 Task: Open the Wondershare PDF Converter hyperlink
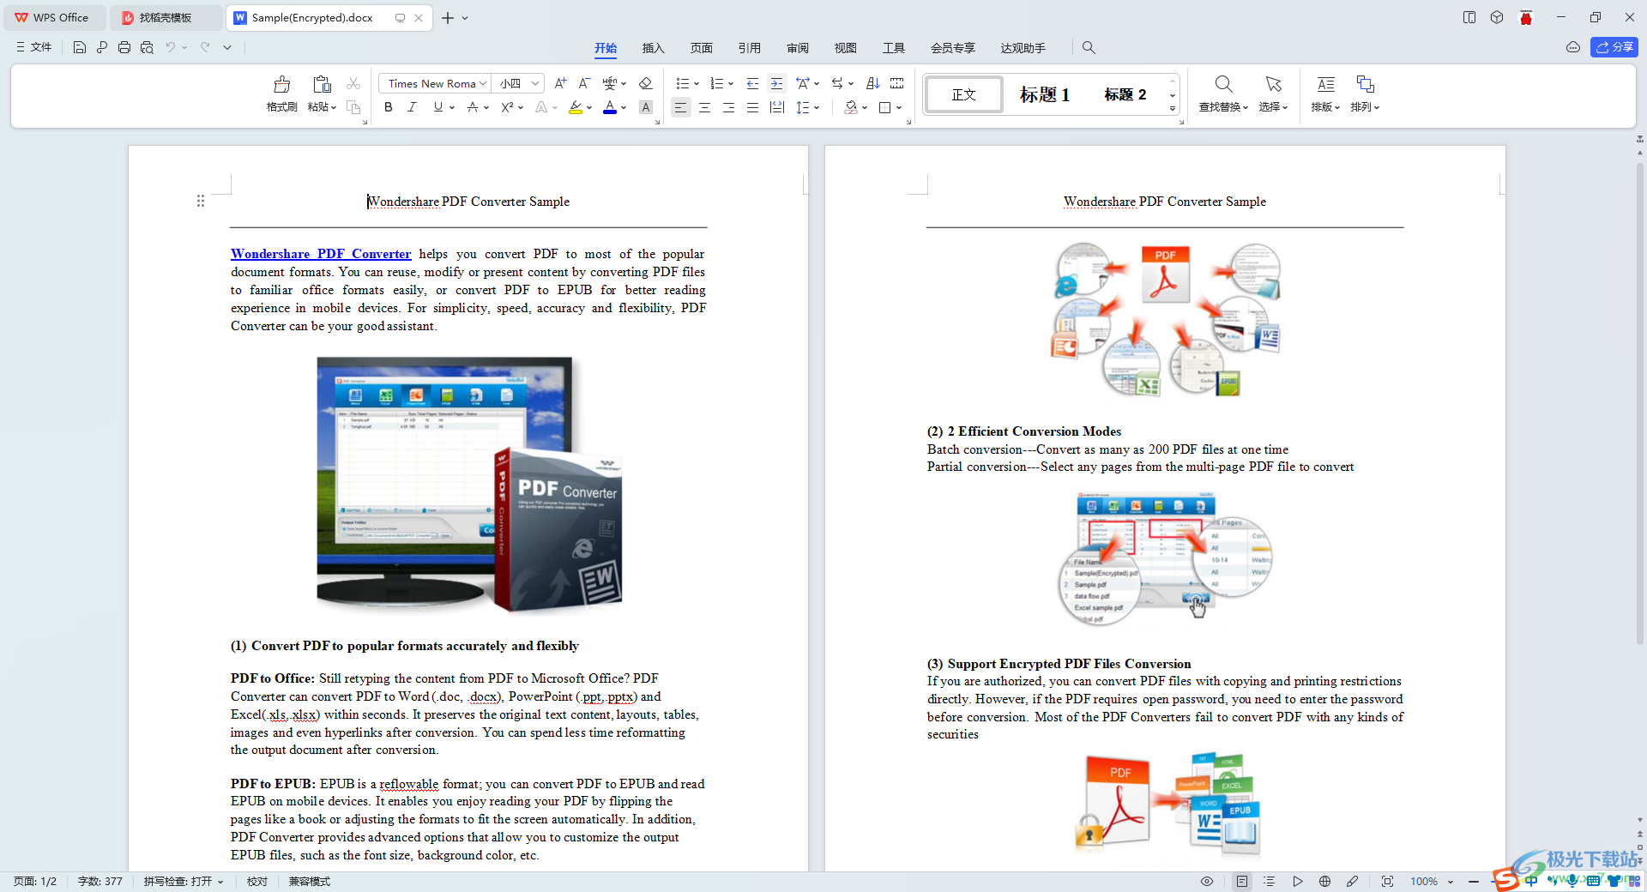[321, 254]
